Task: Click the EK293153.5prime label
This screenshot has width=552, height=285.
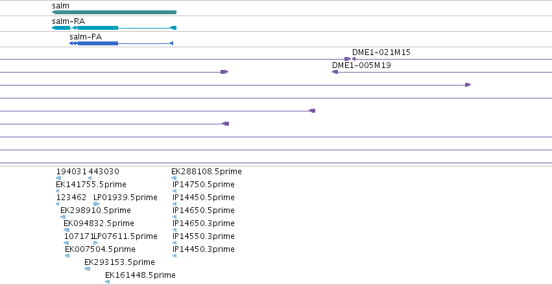Action: pyautogui.click(x=120, y=262)
